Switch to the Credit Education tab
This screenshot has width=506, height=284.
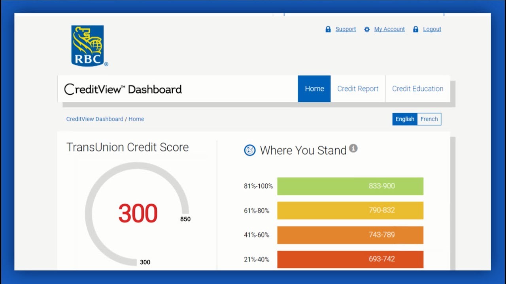[417, 89]
